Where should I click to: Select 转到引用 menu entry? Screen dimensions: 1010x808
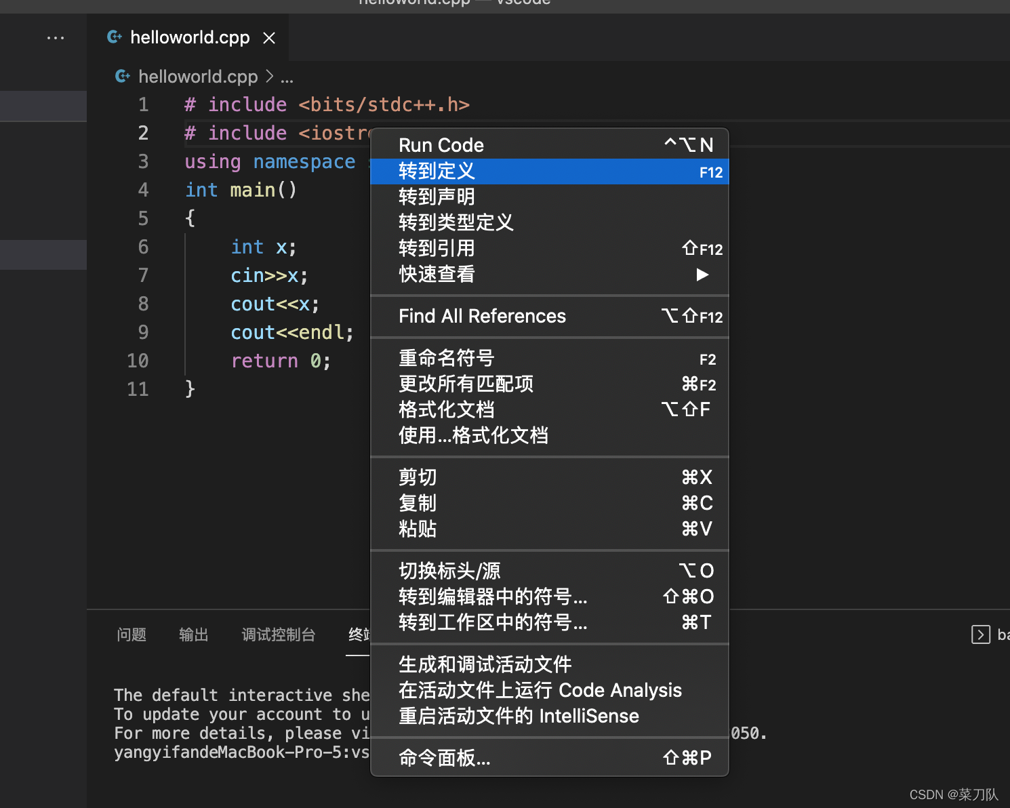[550, 249]
